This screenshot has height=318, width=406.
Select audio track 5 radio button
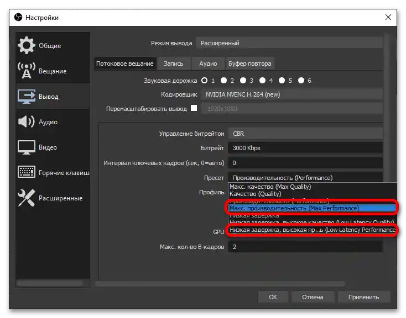tap(282, 81)
